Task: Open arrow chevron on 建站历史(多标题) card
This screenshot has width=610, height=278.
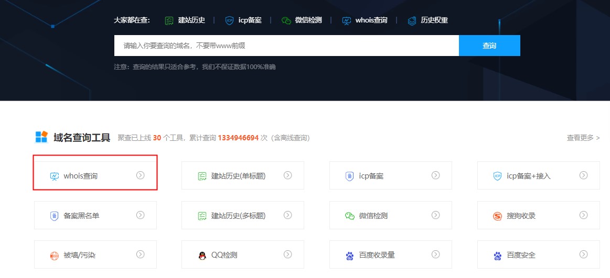Action: pos(287,215)
